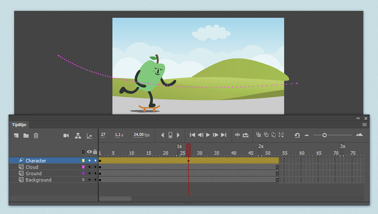Viewport: 378px width, 214px height.
Task: Delete the selected layer with trash icon
Action: (36, 136)
